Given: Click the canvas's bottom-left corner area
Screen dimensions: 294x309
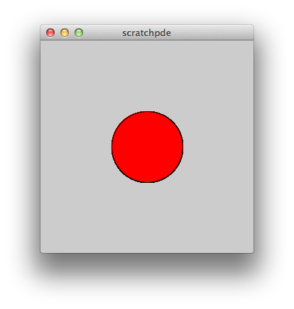Looking at the screenshot, I should [47, 247].
